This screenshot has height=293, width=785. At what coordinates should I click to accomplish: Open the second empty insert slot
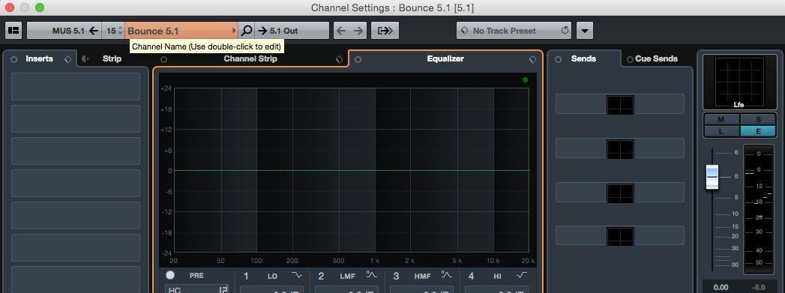[x=76, y=118]
